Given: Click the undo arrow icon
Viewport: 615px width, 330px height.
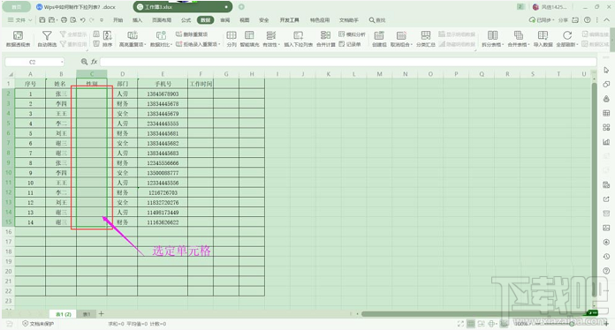Looking at the screenshot, I should point(83,20).
